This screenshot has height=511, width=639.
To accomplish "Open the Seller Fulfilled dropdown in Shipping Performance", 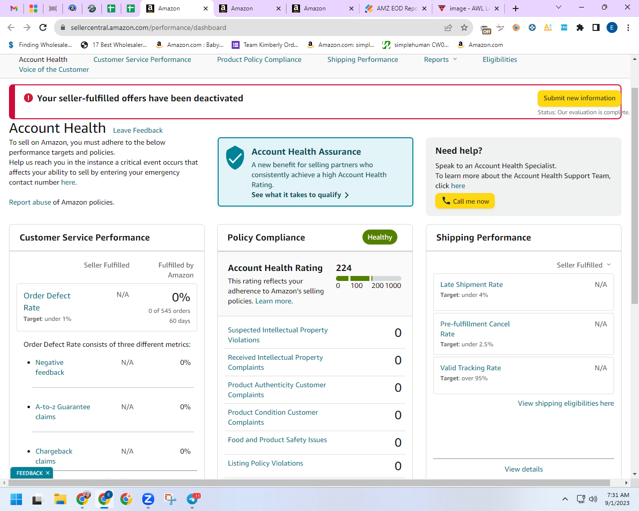I will coord(584,265).
